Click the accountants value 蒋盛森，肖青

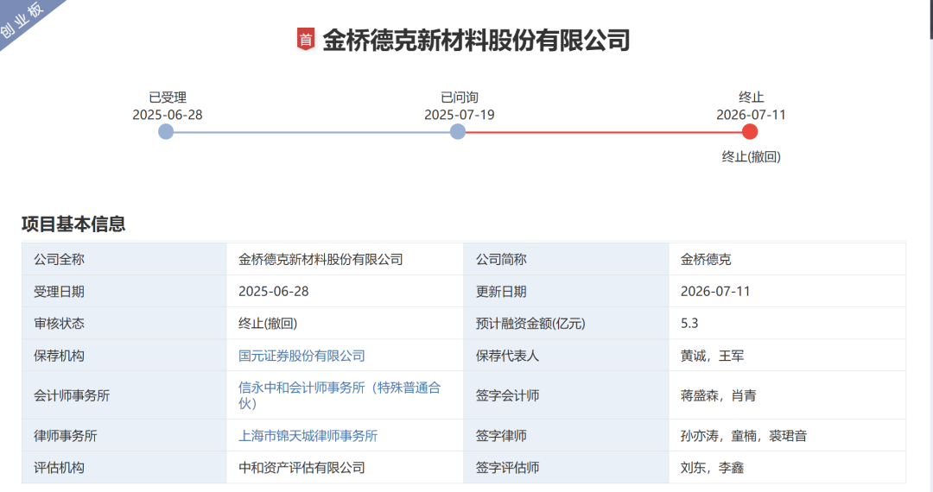[718, 395]
